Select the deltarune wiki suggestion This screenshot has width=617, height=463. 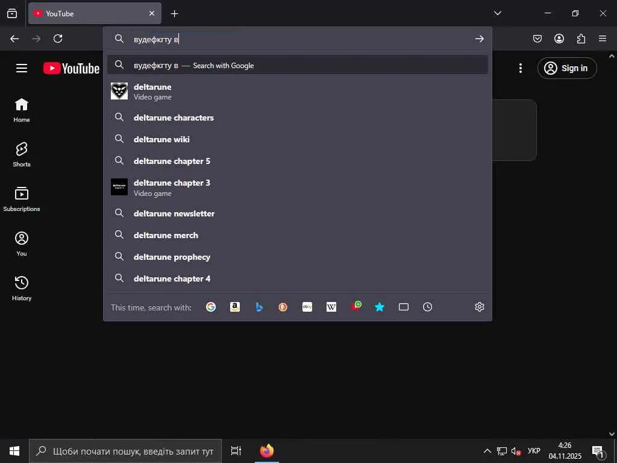[x=298, y=139]
